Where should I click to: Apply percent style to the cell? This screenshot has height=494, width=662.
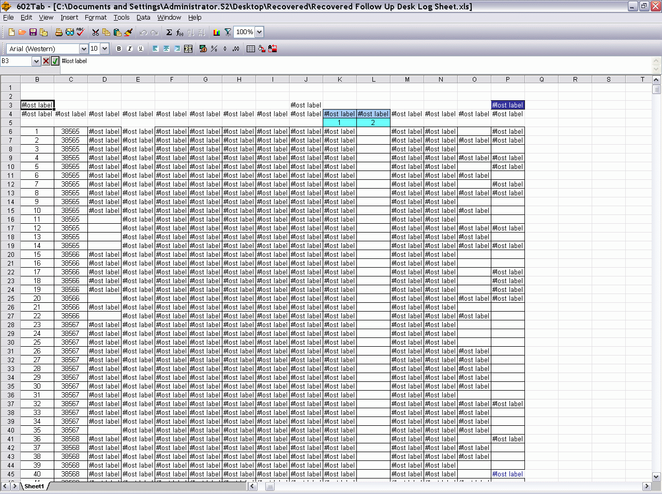pyautogui.click(x=214, y=49)
